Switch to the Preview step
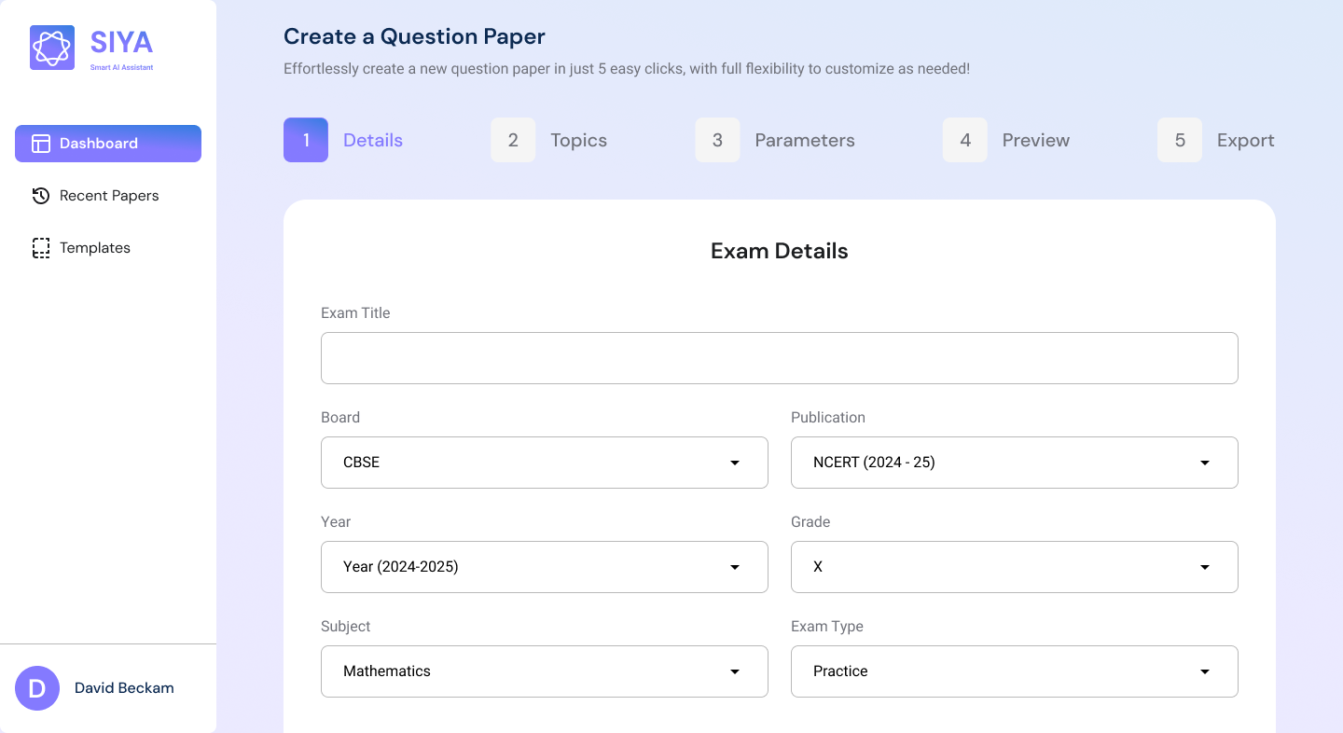Viewport: 1343px width, 733px height. coord(1035,139)
